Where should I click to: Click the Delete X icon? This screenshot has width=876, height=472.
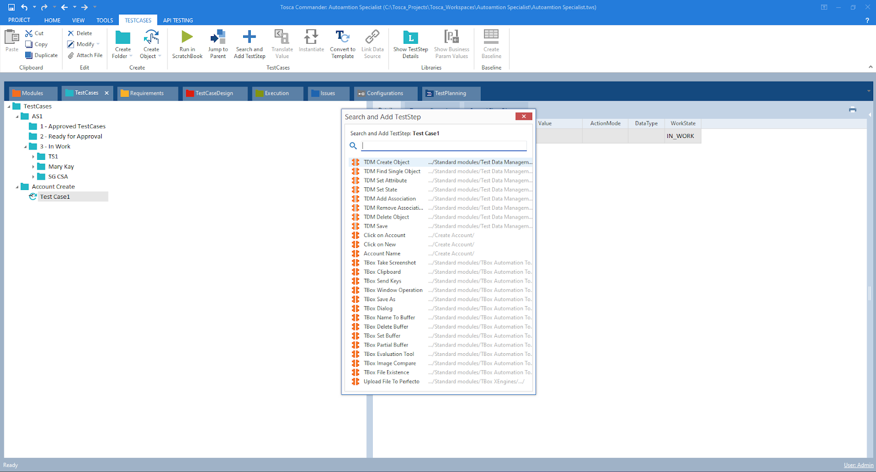[71, 33]
